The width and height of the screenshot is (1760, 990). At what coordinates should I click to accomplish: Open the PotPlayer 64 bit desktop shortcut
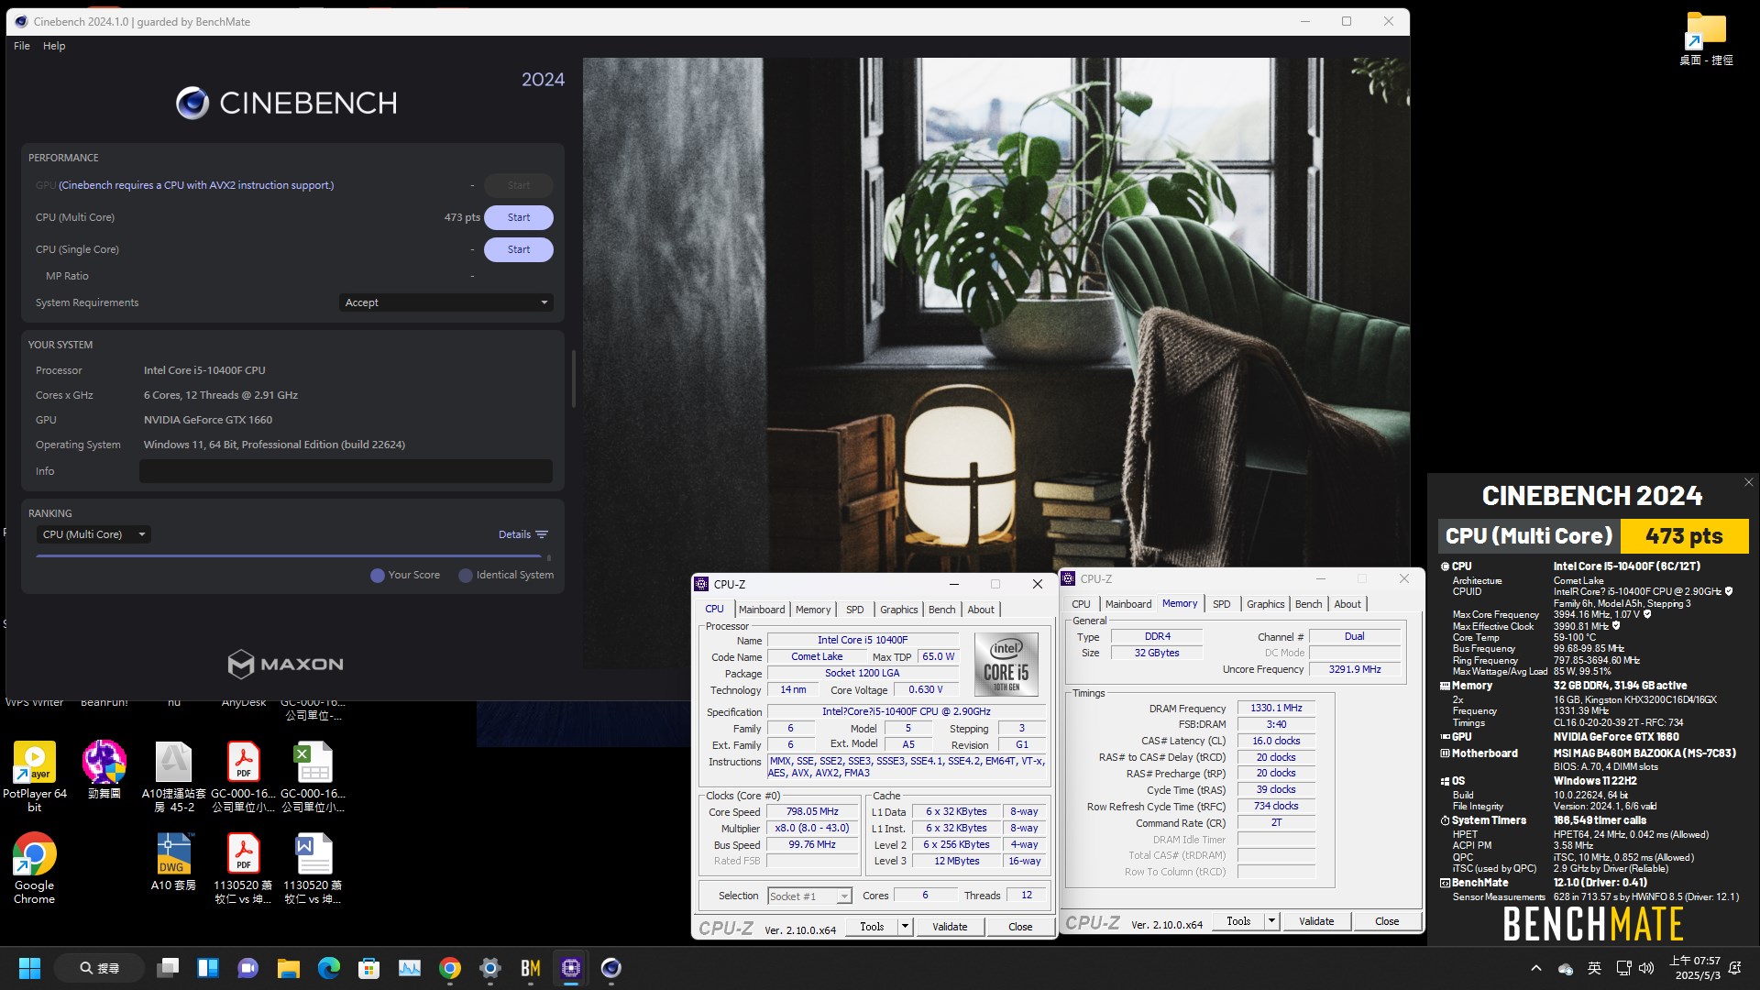tap(35, 775)
